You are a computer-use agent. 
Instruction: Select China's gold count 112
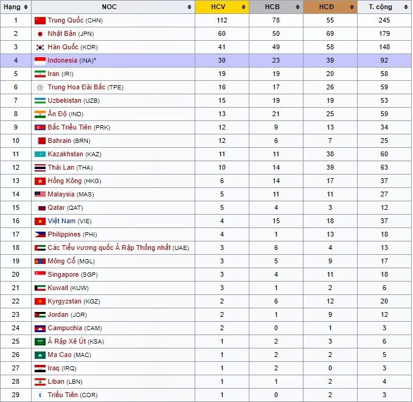point(222,20)
